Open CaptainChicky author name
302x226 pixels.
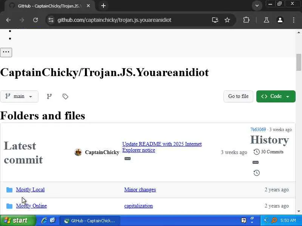pyautogui.click(x=102, y=152)
